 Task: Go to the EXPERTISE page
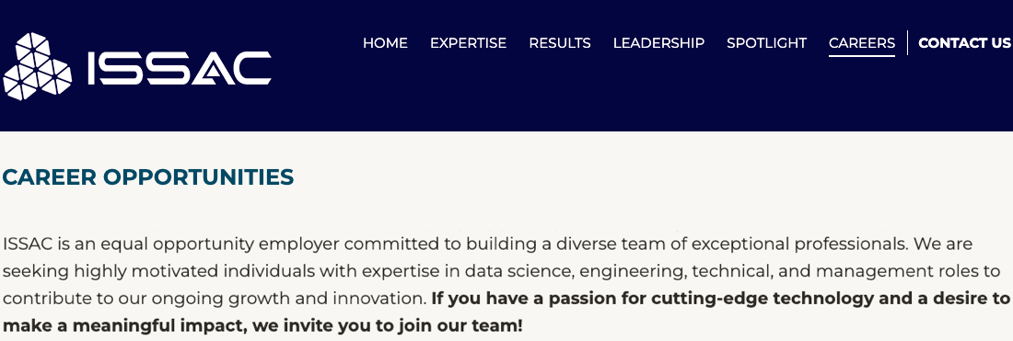[469, 43]
